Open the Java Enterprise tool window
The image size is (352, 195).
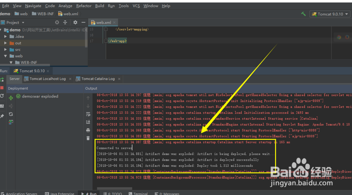point(60,194)
